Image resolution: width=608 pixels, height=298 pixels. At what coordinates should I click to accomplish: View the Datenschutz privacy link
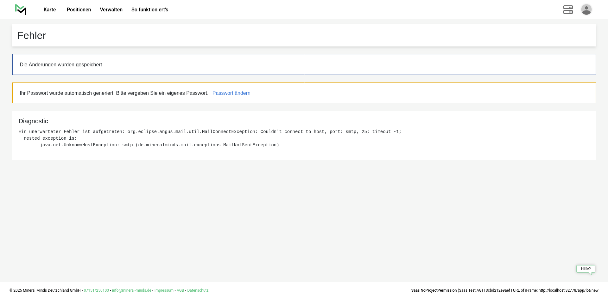point(198,290)
